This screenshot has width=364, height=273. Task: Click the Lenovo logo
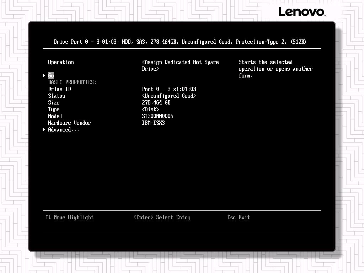click(x=301, y=12)
